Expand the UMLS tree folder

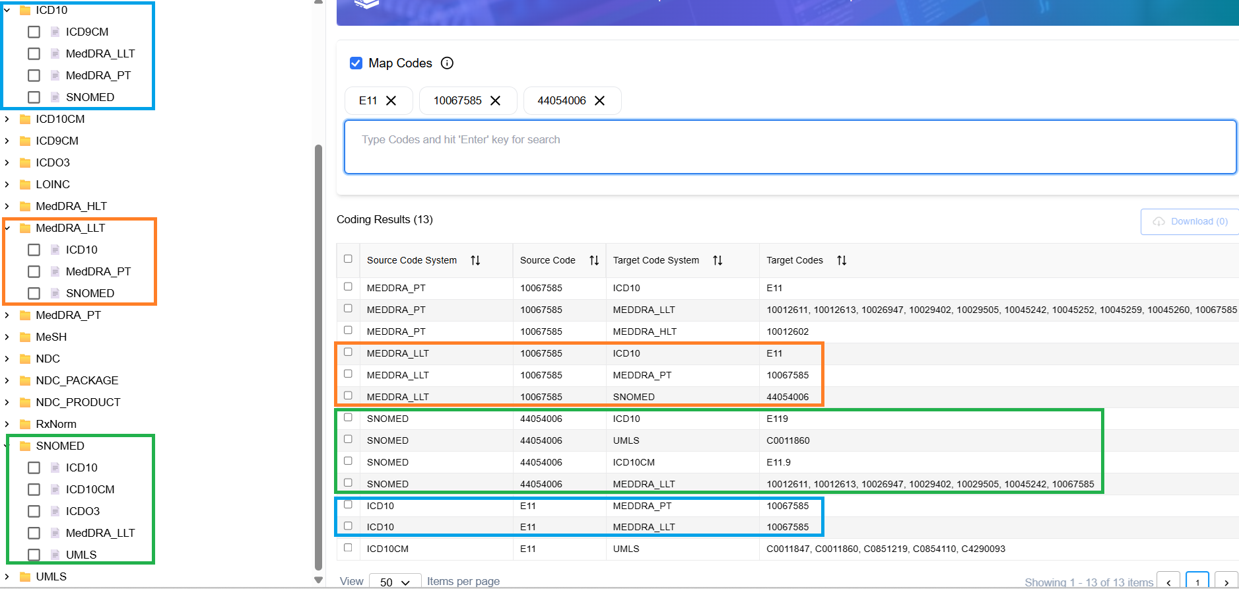[7, 576]
